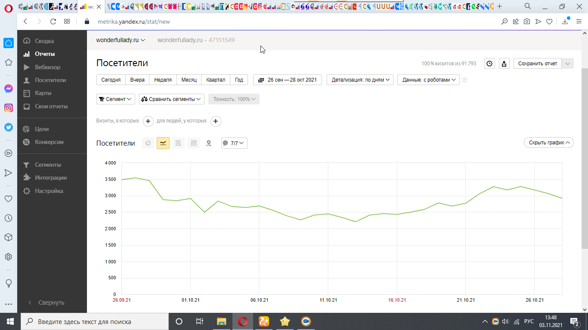588x330 pixels.
Task: Search open tabs magnifier icon
Action: (x=528, y=6)
